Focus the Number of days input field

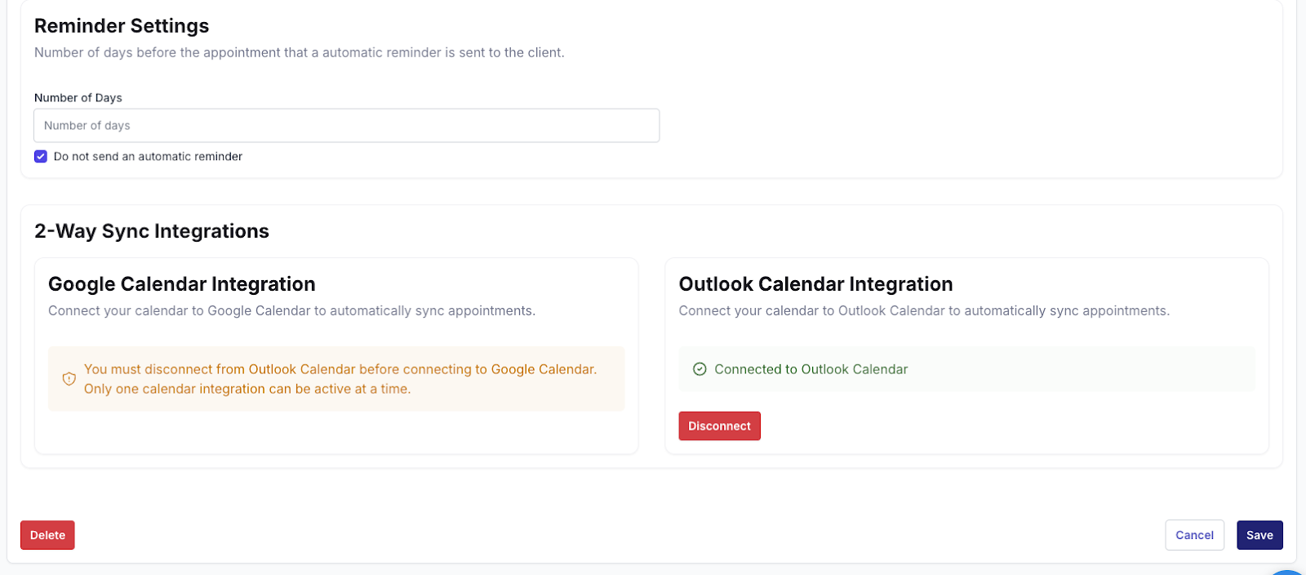pyautogui.click(x=346, y=126)
